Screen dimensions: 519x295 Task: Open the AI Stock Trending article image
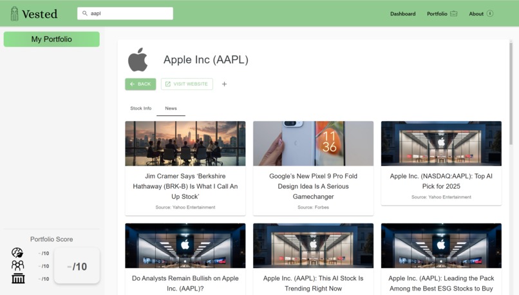pyautogui.click(x=313, y=245)
